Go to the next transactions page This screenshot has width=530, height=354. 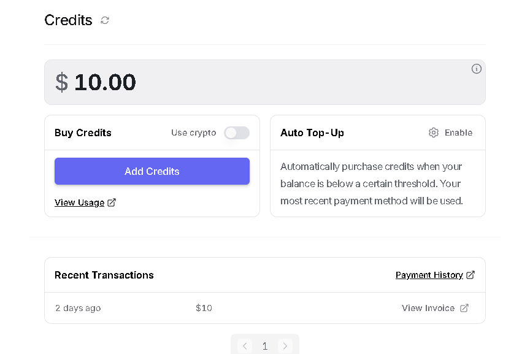pyautogui.click(x=285, y=346)
